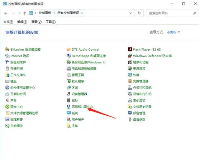Image resolution: width=200 pixels, height=160 pixels.
Task: Click the 恢复 icon
Action: pyautogui.click(x=130, y=75)
